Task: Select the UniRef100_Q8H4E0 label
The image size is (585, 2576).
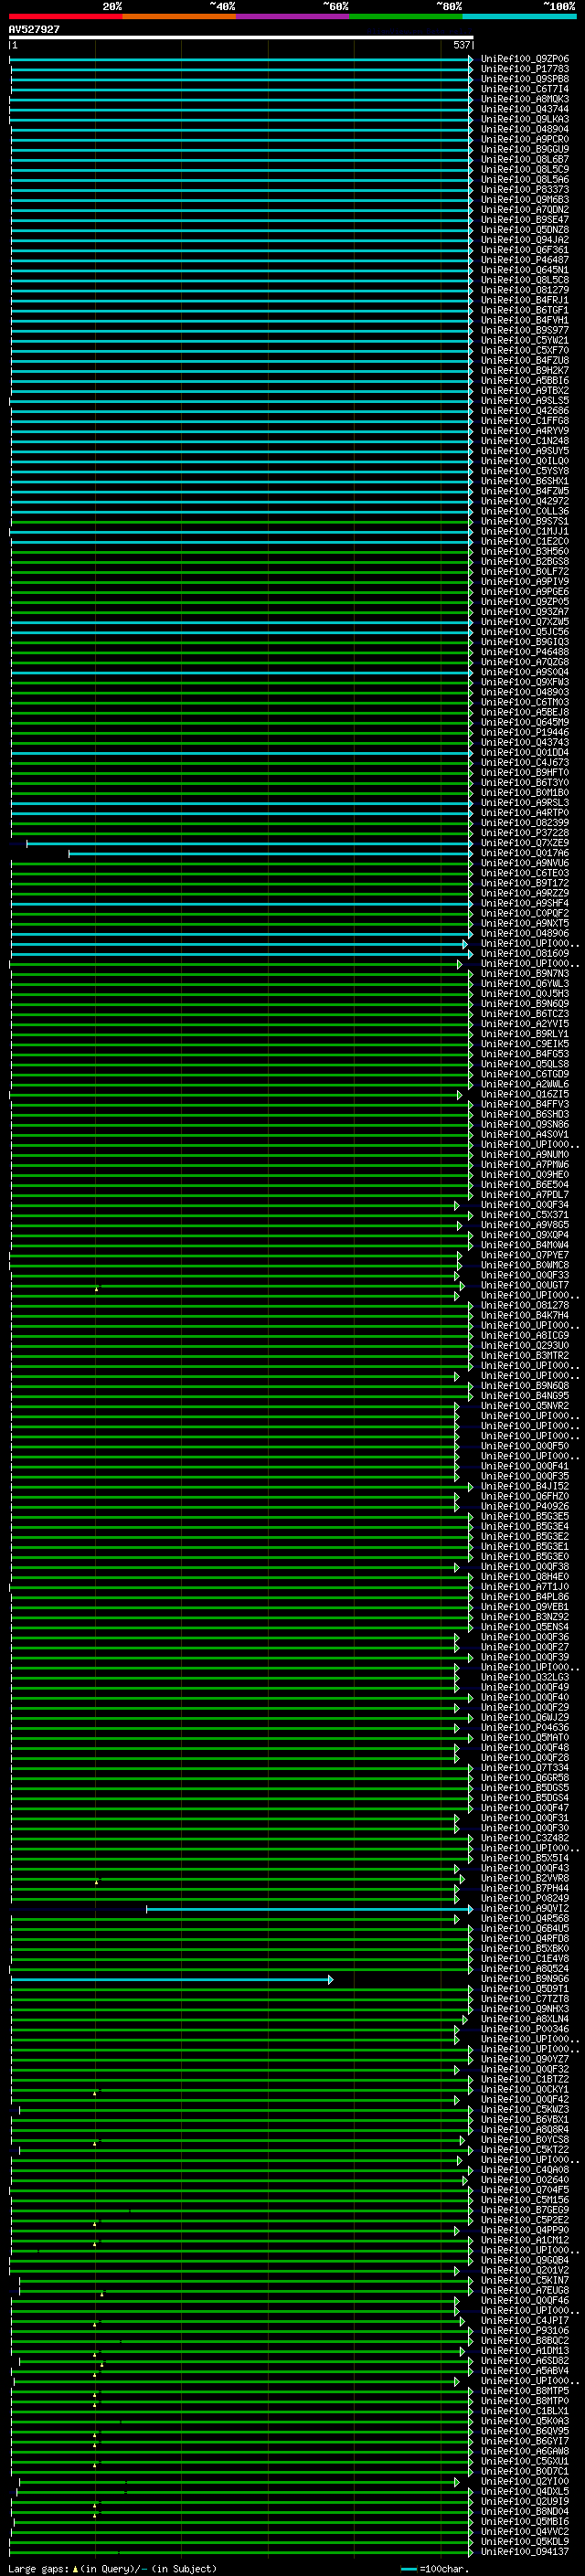Action: coord(525,1577)
